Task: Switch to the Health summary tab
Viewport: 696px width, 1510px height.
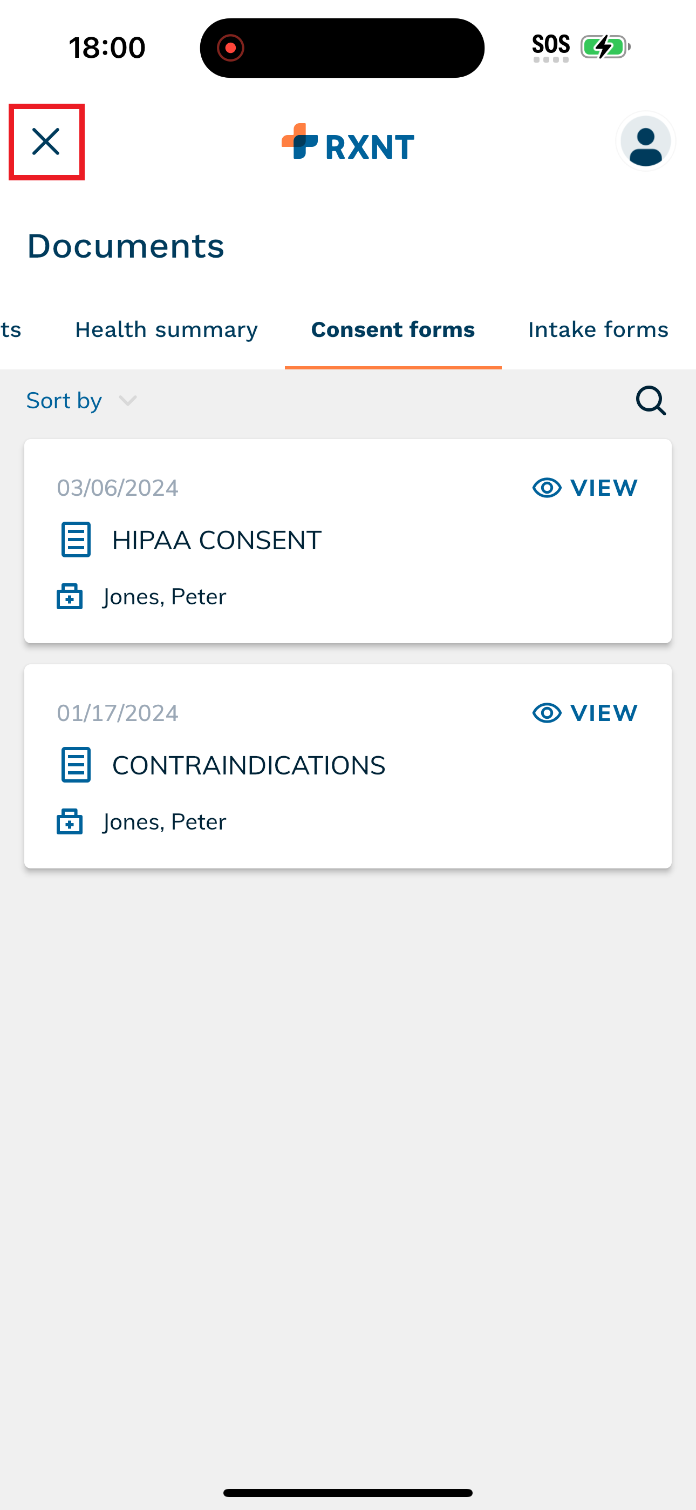Action: 166,330
